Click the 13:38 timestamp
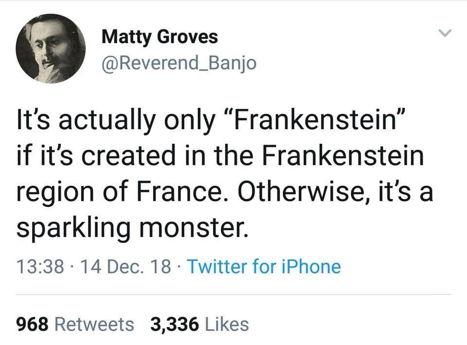Viewport: 467px width, 345px height. tap(40, 267)
